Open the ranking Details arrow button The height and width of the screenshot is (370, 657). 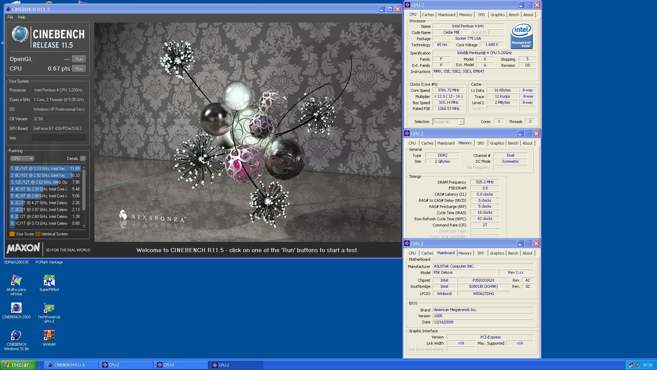83,159
